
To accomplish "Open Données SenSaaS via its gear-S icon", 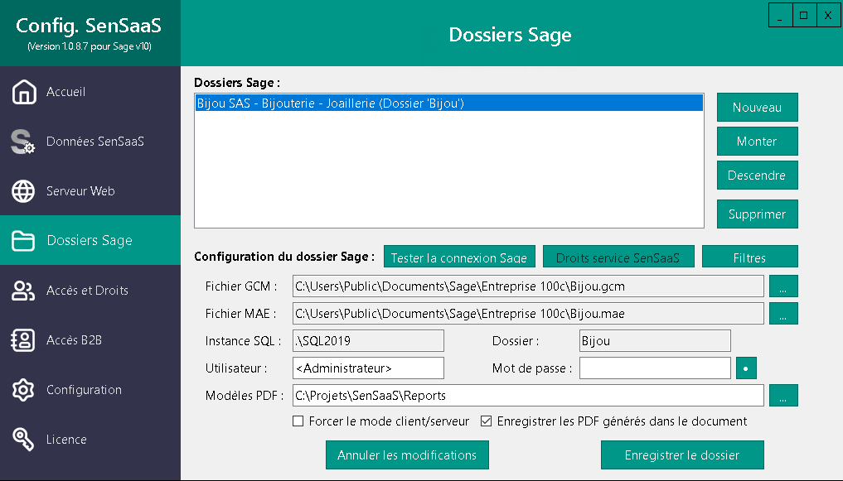I will (25, 141).
